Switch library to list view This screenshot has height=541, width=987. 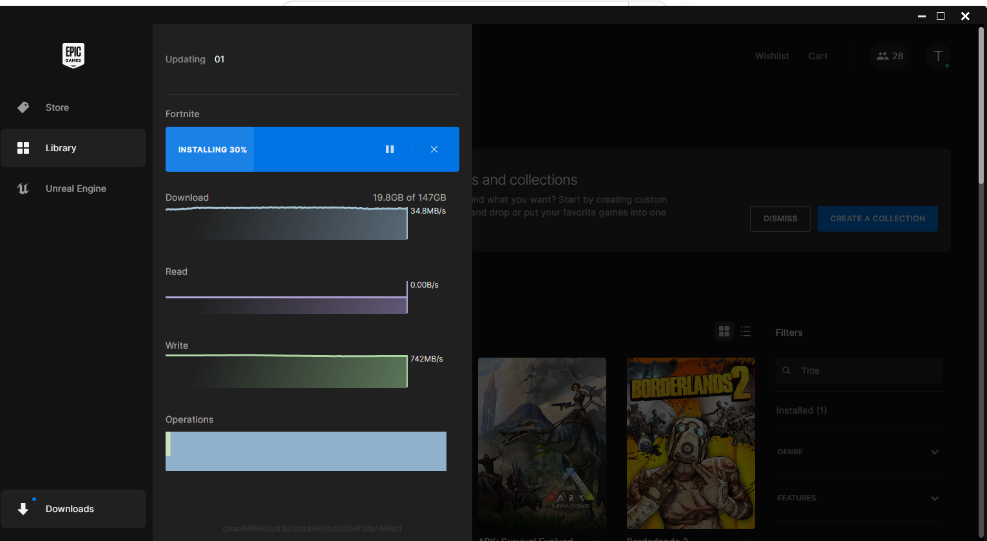point(745,331)
